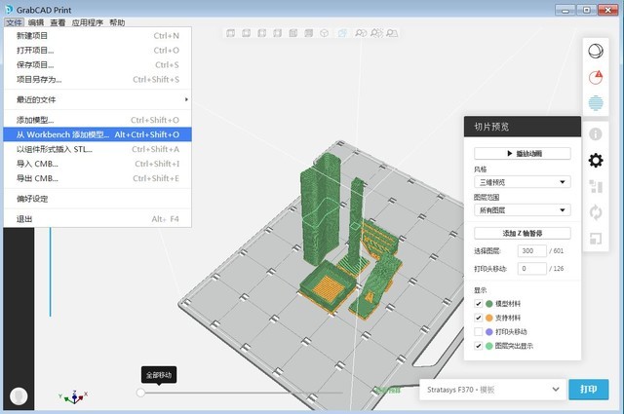624x414 pixels.
Task: Toggle the highlighted blue perspective view icon
Action: (x=342, y=33)
